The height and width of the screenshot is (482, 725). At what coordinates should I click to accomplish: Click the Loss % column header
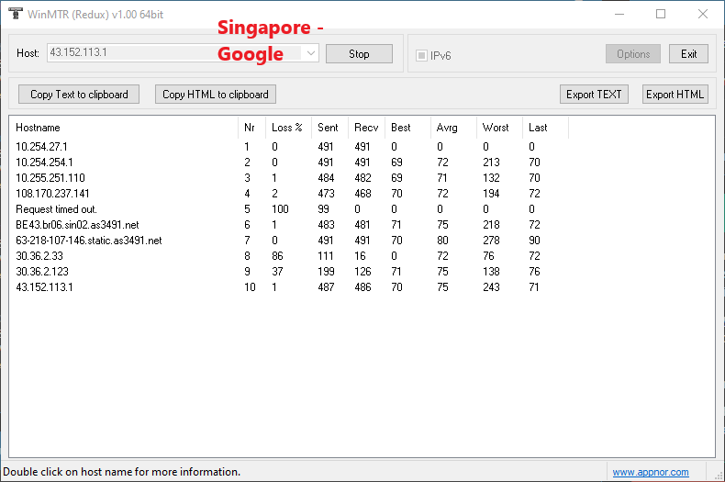[288, 128]
